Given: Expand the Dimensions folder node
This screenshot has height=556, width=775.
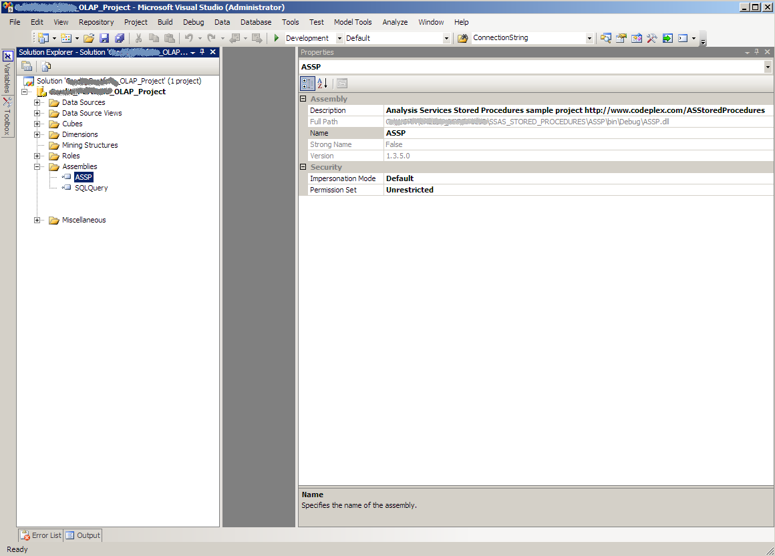Looking at the screenshot, I should pos(37,134).
